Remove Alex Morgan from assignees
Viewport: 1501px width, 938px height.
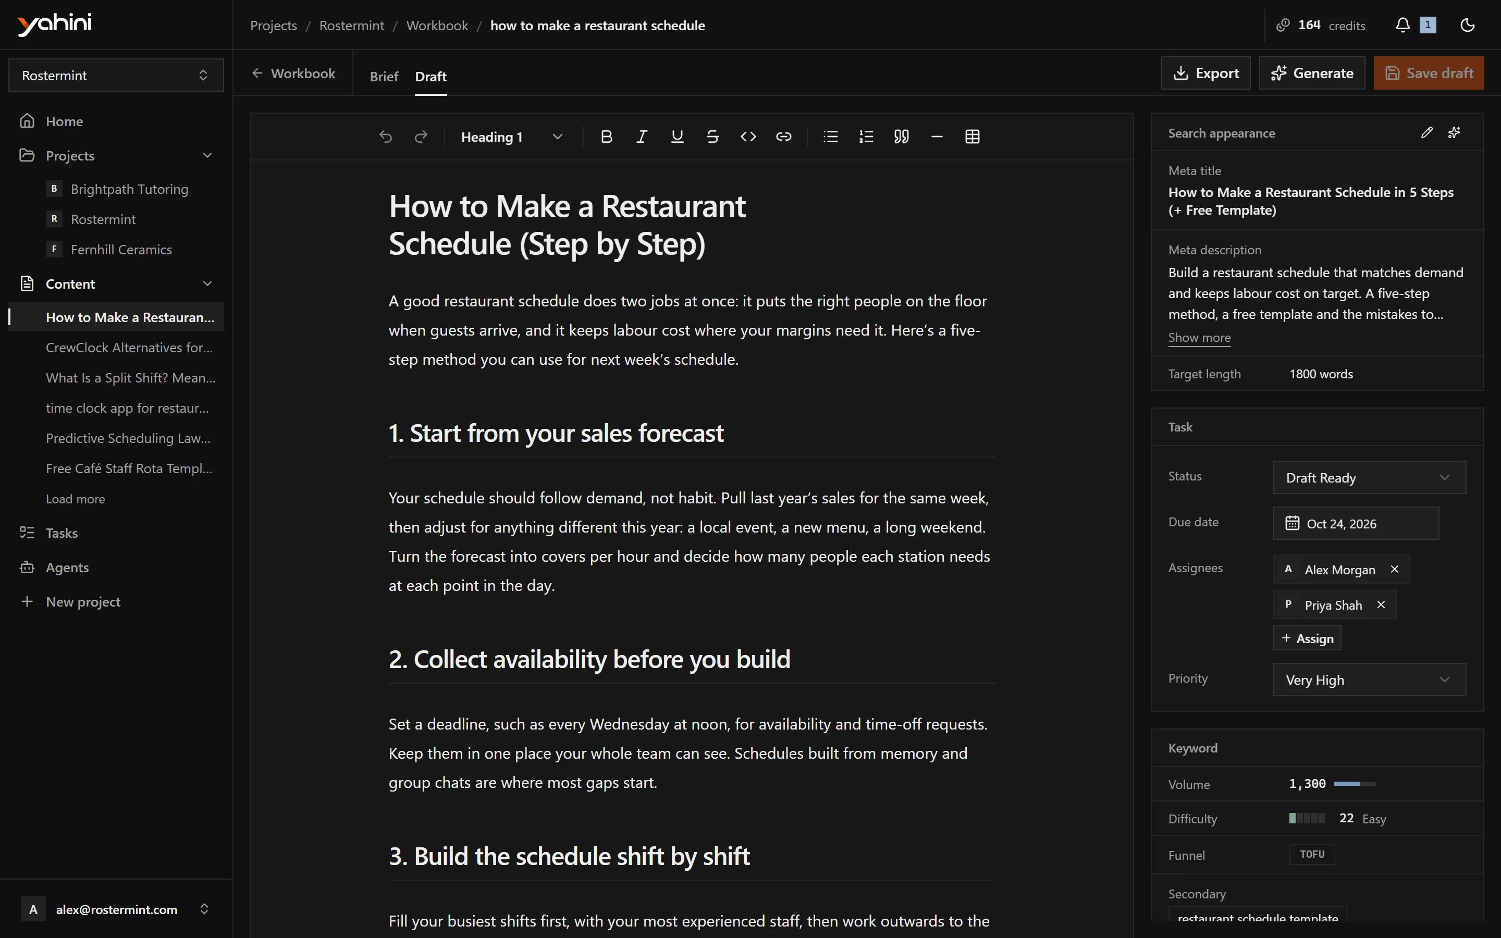click(1394, 569)
